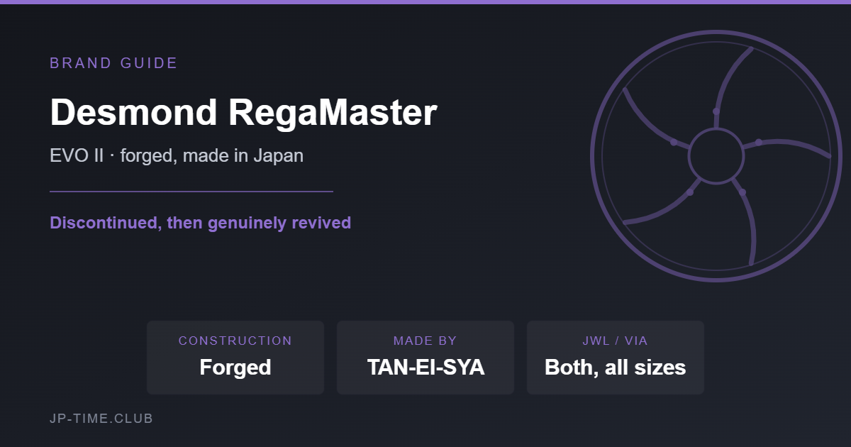Click the 'BRAND GUIDE' label
This screenshot has width=851, height=447.
[113, 63]
